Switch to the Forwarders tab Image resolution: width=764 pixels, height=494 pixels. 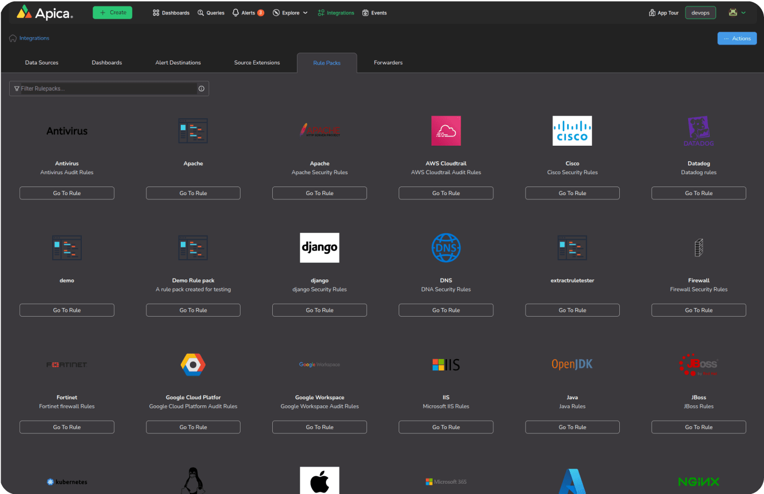click(x=388, y=63)
